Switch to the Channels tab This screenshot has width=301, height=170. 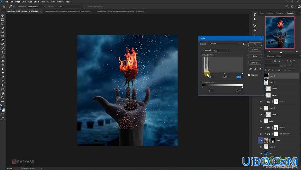pyautogui.click(x=270, y=56)
